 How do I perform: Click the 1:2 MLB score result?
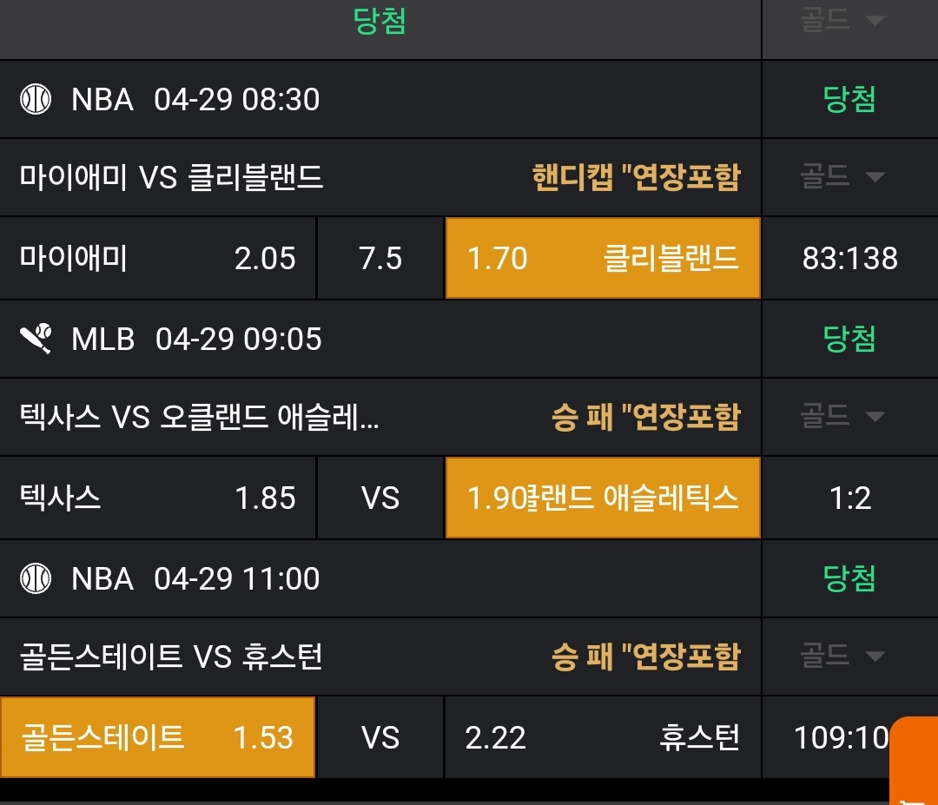pyautogui.click(x=849, y=498)
